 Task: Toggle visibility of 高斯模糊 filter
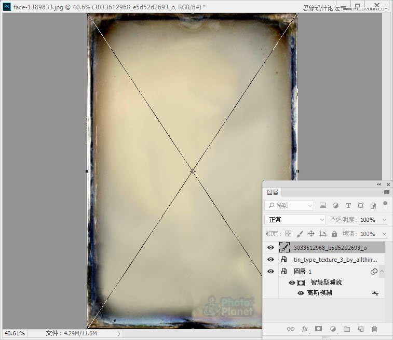coord(301,293)
